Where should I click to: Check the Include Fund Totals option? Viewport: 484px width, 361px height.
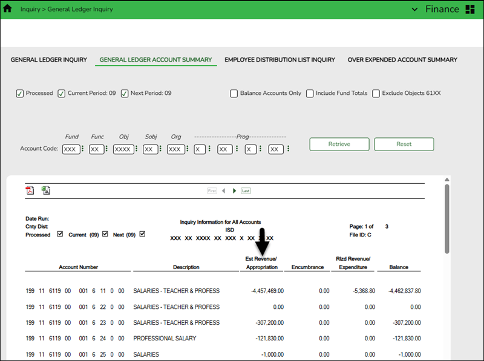coord(310,94)
